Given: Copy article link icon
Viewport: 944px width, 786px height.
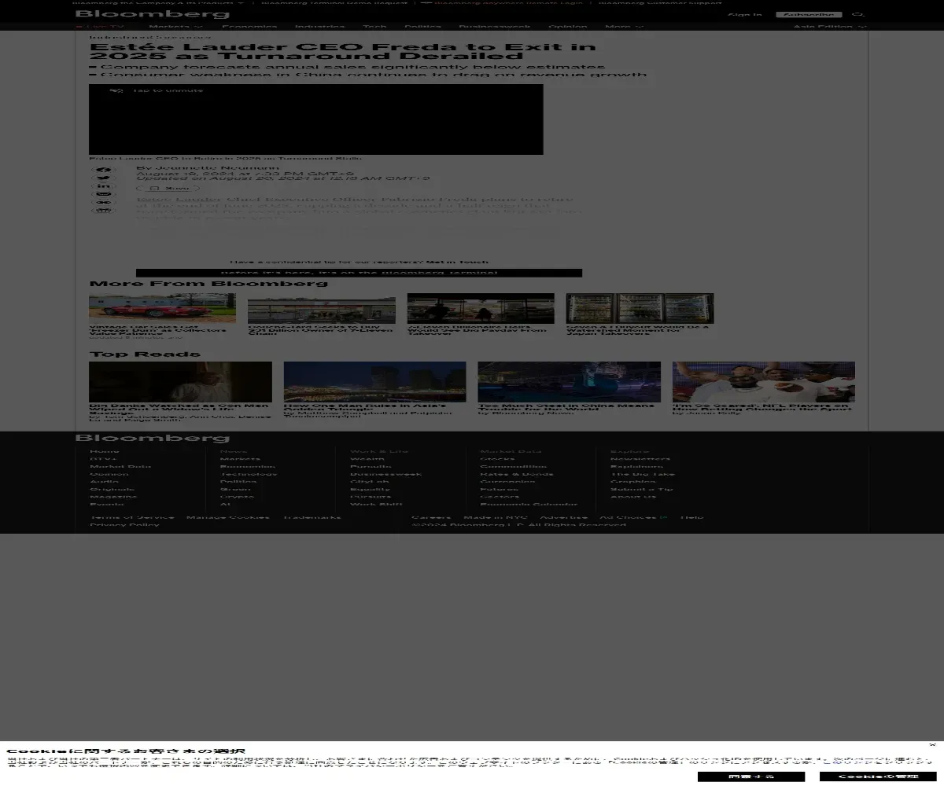Looking at the screenshot, I should pos(104,203).
